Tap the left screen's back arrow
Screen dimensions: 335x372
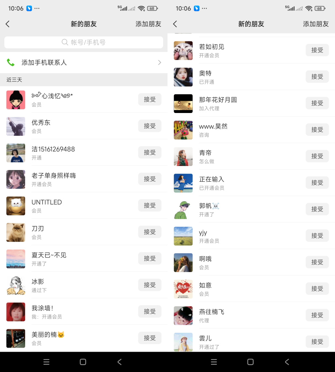coord(8,24)
